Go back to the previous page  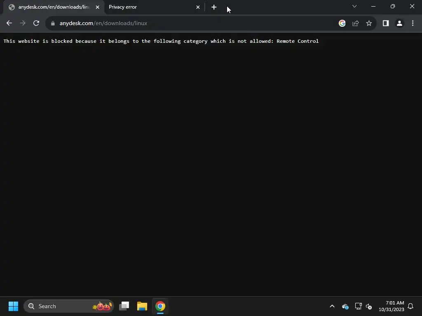click(9, 23)
